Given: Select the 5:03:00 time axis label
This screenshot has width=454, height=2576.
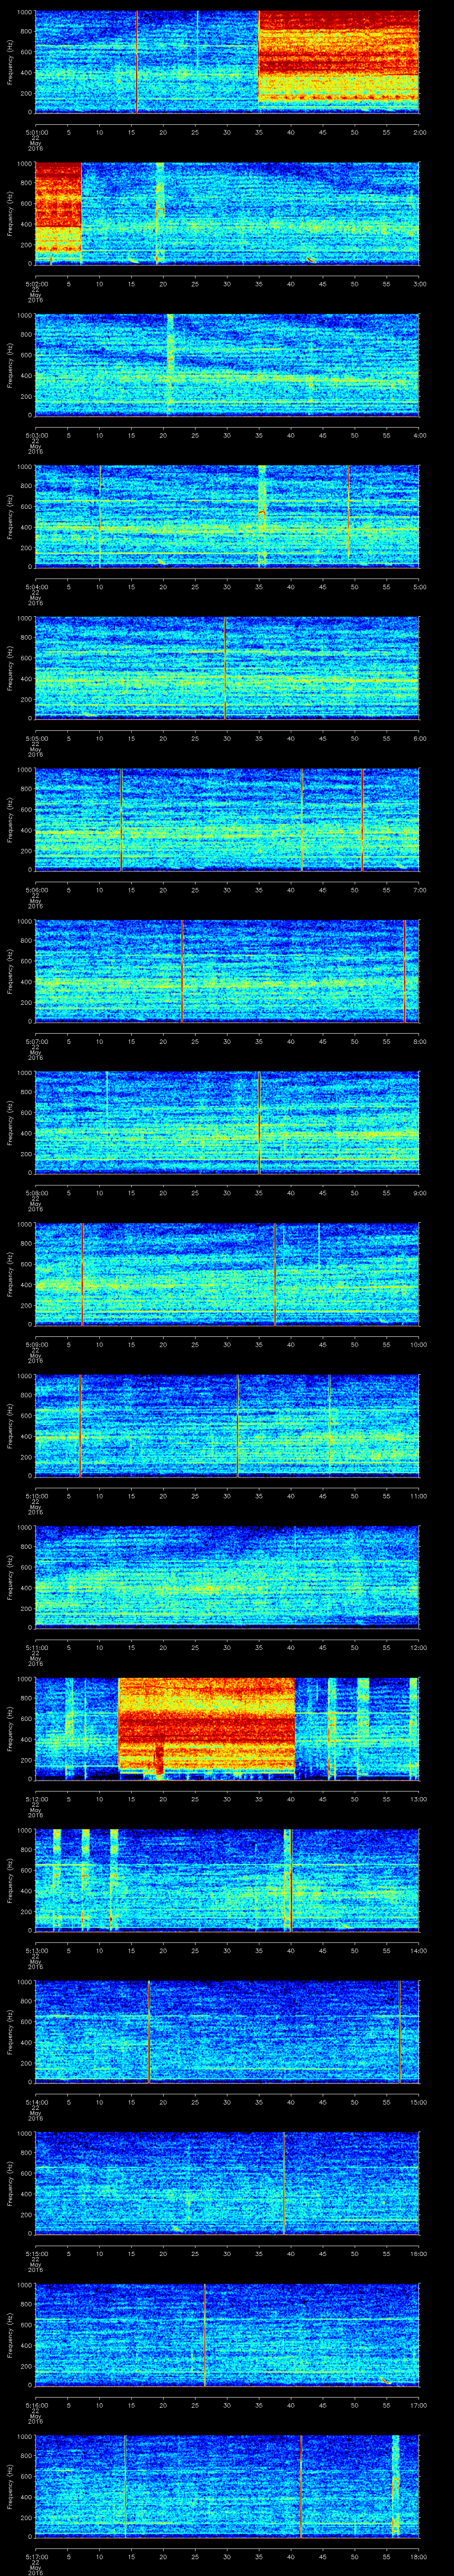Looking at the screenshot, I should click(x=36, y=435).
